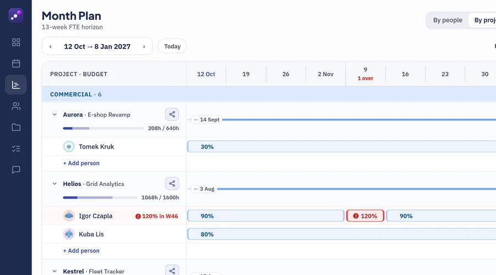The image size is (496, 275).
Task: Click the Tomek Kruk name
Action: (x=96, y=147)
